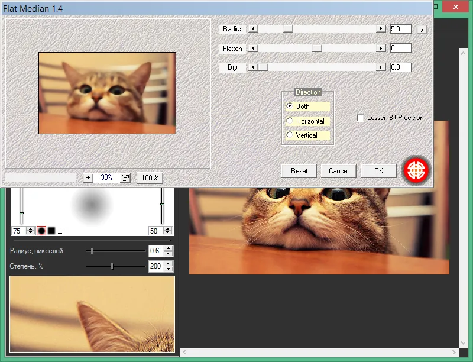Increase the Радиус пикселей value stepper
The width and height of the screenshot is (473, 362).
[169, 248]
